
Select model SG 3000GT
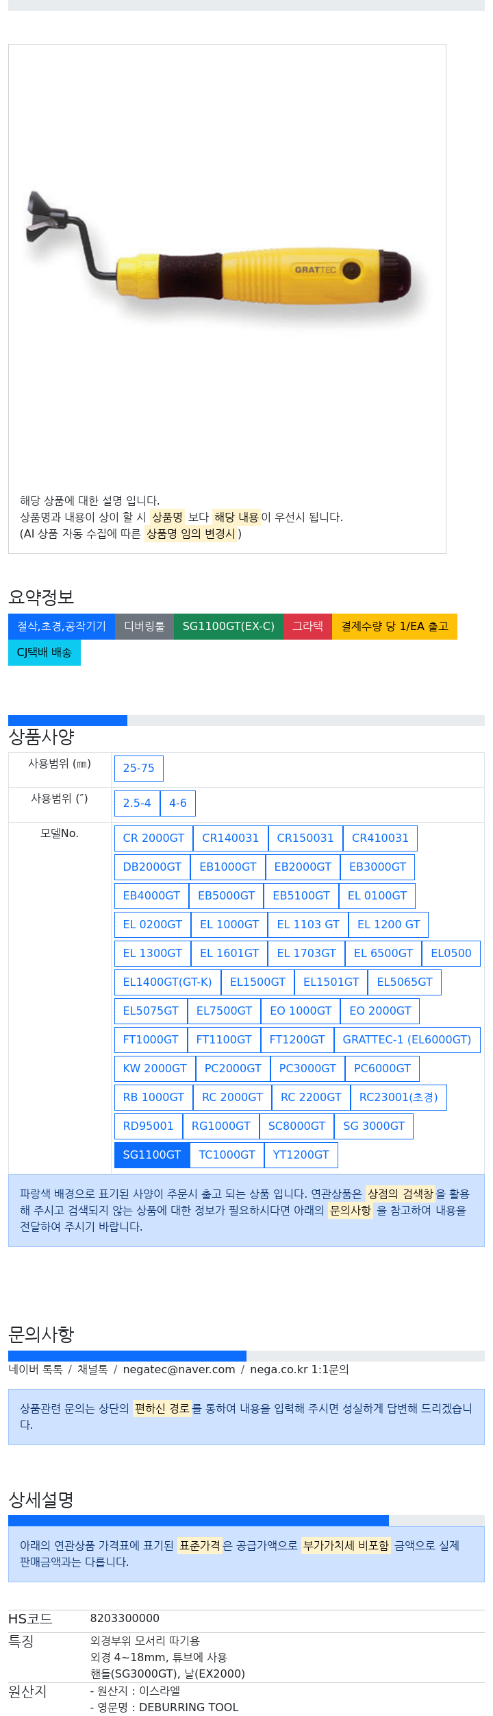point(374,1126)
